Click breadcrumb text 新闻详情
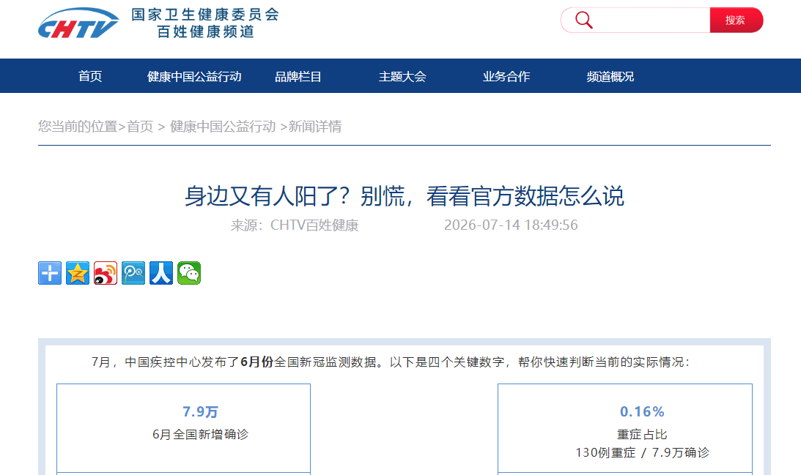 point(315,127)
